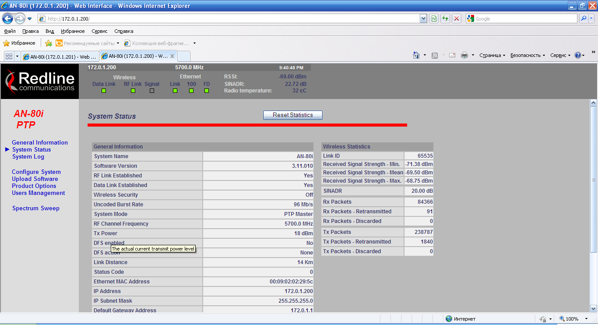598x325 pixels.
Task: Click the page scrollbar up arrow
Action: [594, 103]
